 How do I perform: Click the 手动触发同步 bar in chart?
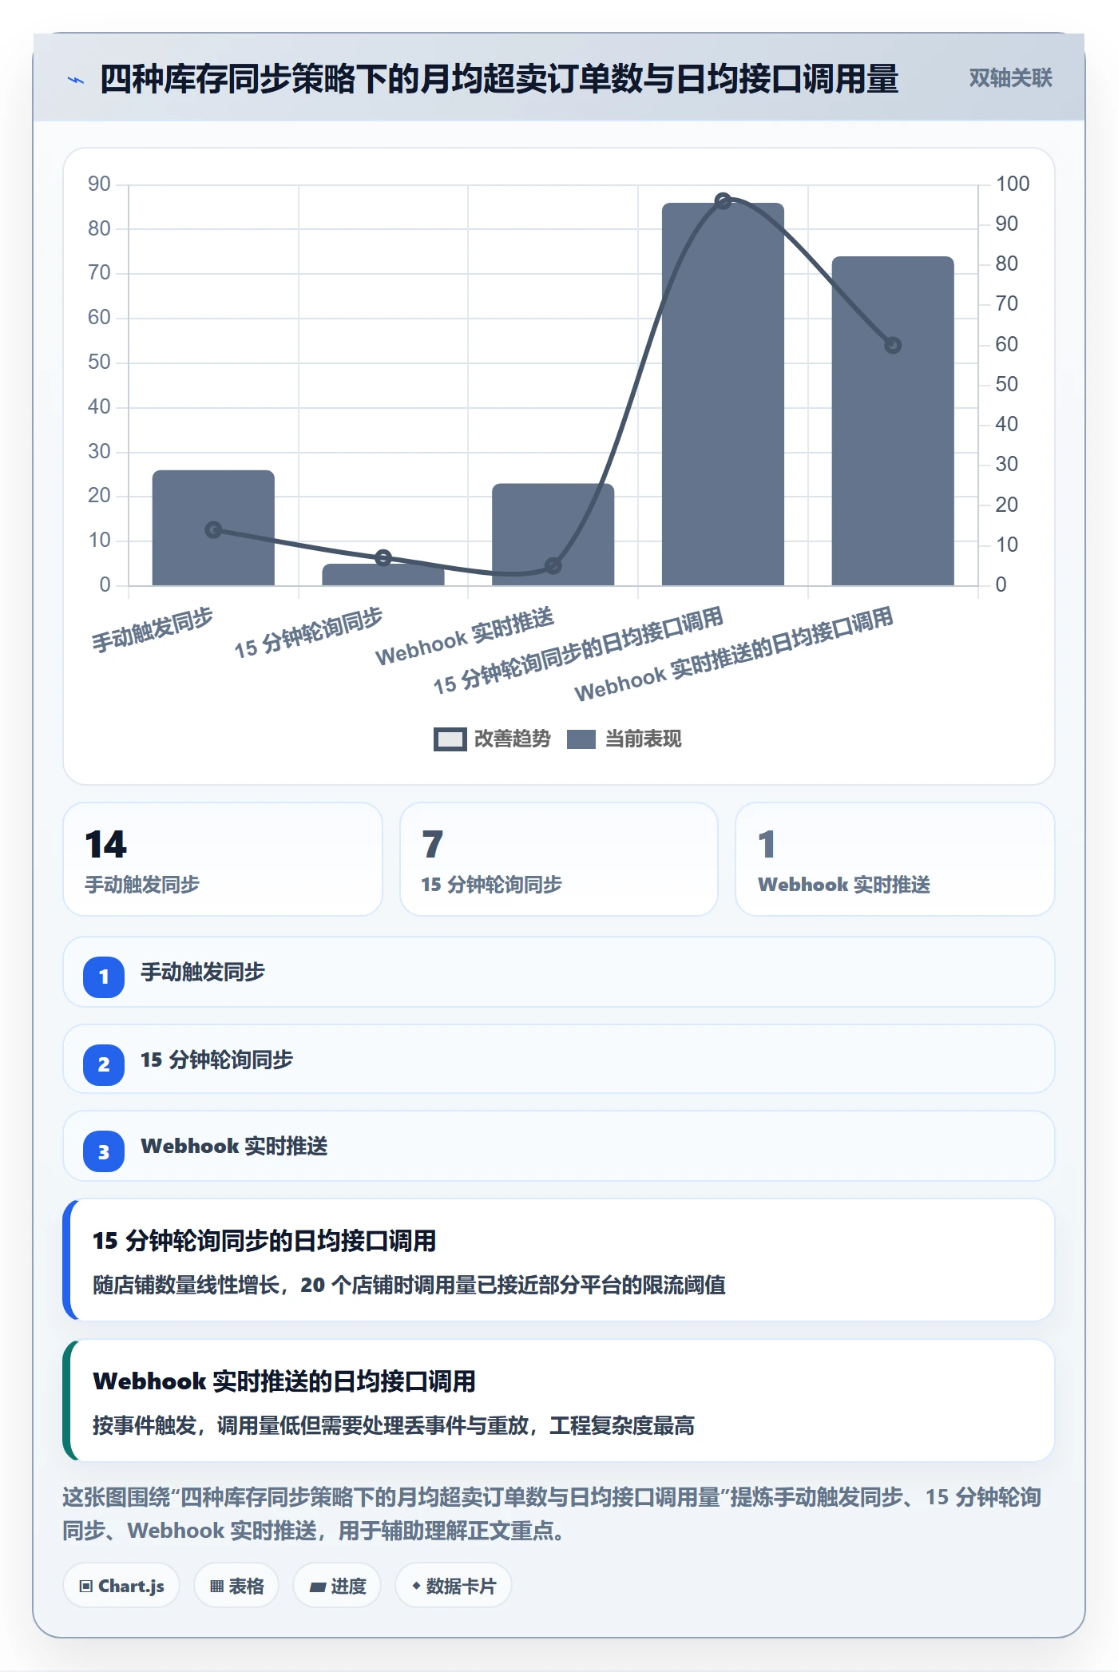click(x=213, y=528)
